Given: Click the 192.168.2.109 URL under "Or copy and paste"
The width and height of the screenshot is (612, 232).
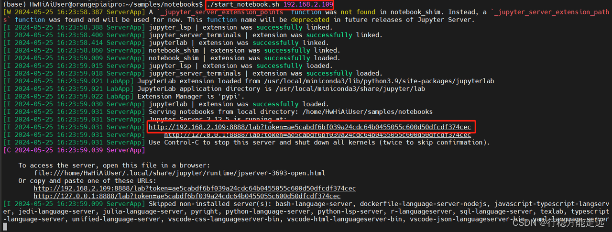Looking at the screenshot, I should point(195,188).
